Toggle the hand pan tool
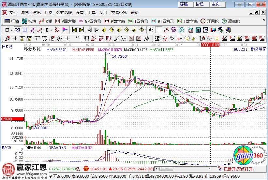The height and width of the screenshot is (180, 268). tap(151, 30)
